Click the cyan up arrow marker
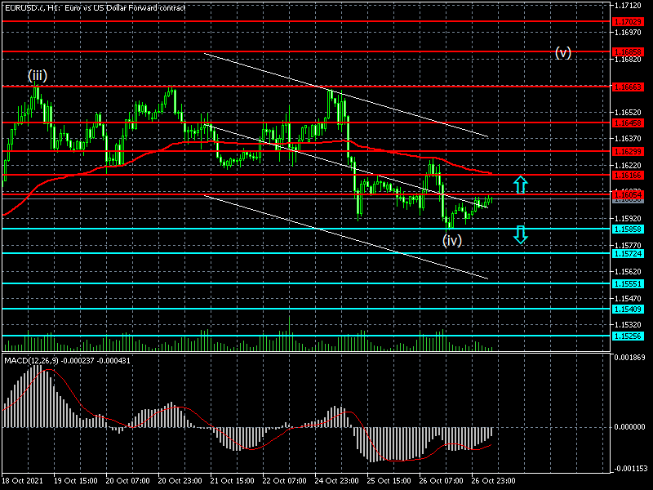This screenshot has width=653, height=490. click(x=521, y=185)
